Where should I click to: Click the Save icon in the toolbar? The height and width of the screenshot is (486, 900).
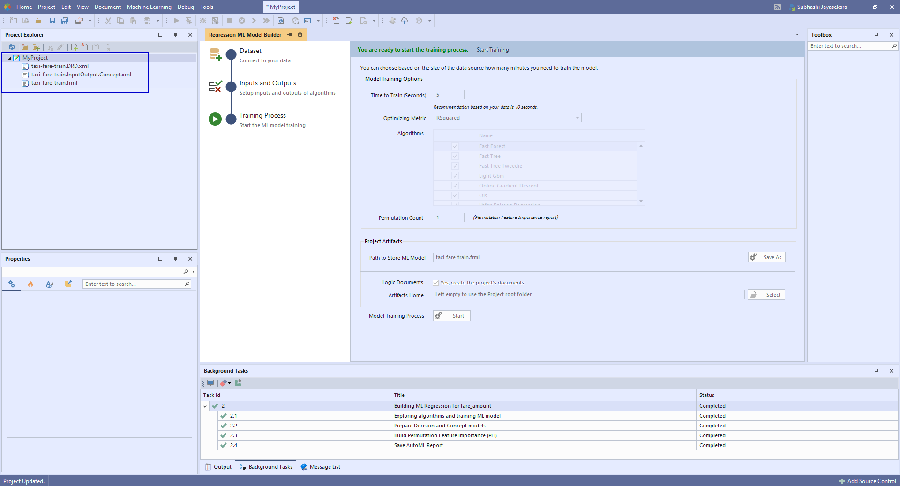click(52, 21)
